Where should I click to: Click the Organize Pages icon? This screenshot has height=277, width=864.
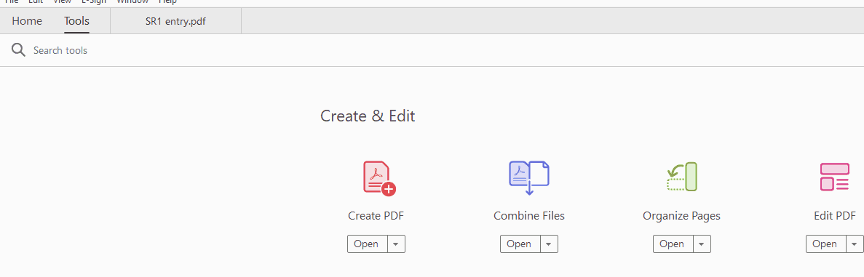[x=682, y=177]
